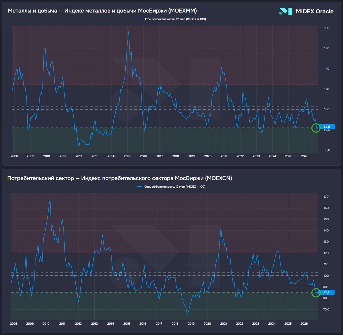Click the 2025 x-axis label on the MOEXCN chart
The height and width of the screenshot is (335, 343).
coord(288,324)
